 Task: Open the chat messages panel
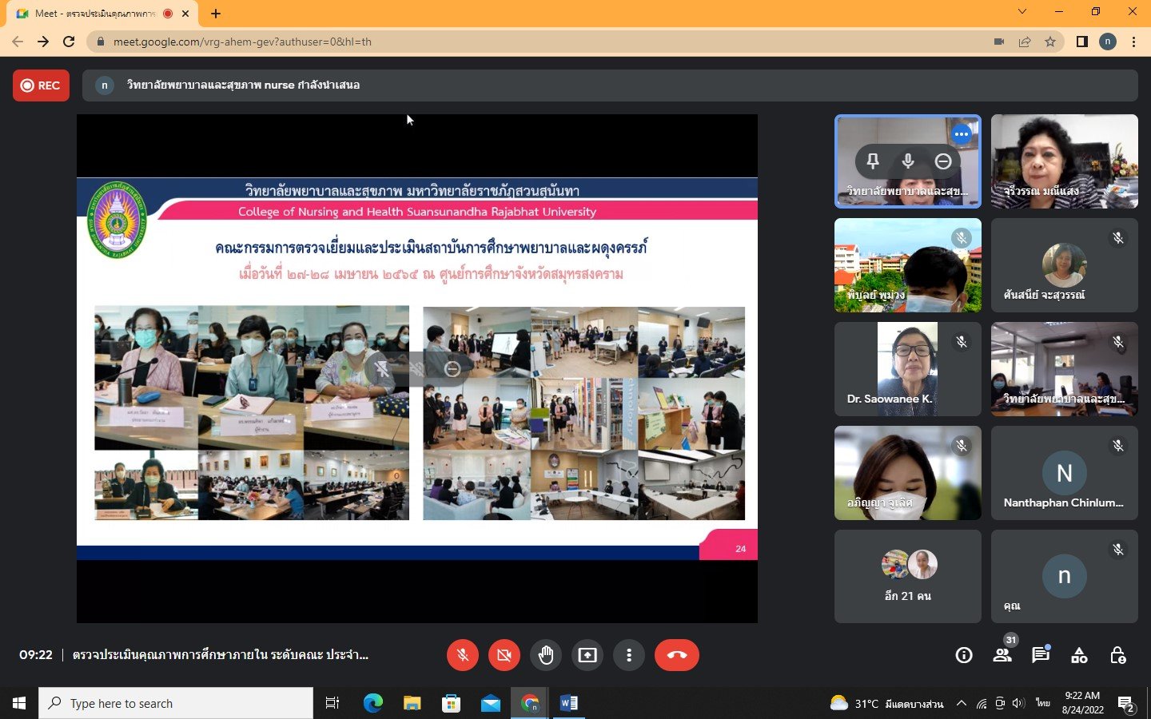tap(1040, 656)
